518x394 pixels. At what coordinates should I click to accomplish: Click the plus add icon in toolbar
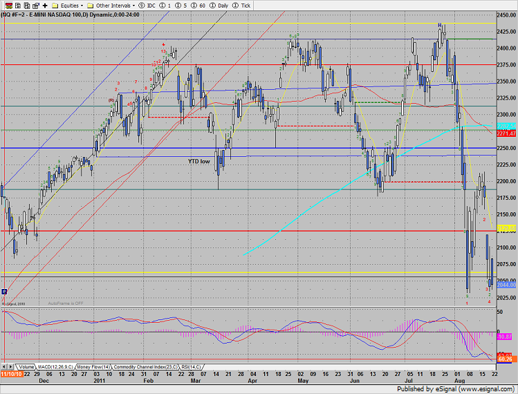pyautogui.click(x=45, y=6)
